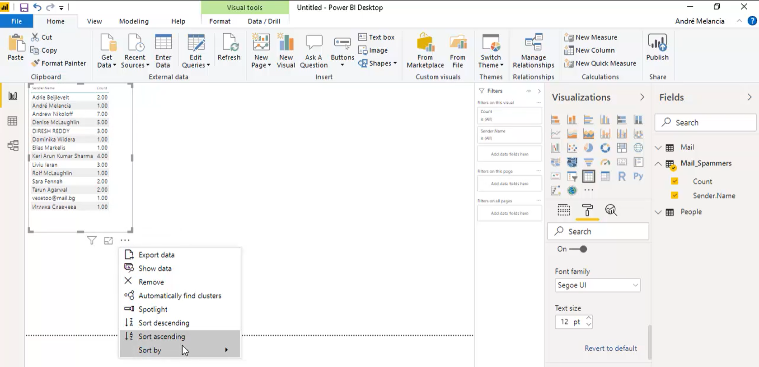Collapse the Mail_Spammers table
The width and height of the screenshot is (759, 367).
[658, 164]
